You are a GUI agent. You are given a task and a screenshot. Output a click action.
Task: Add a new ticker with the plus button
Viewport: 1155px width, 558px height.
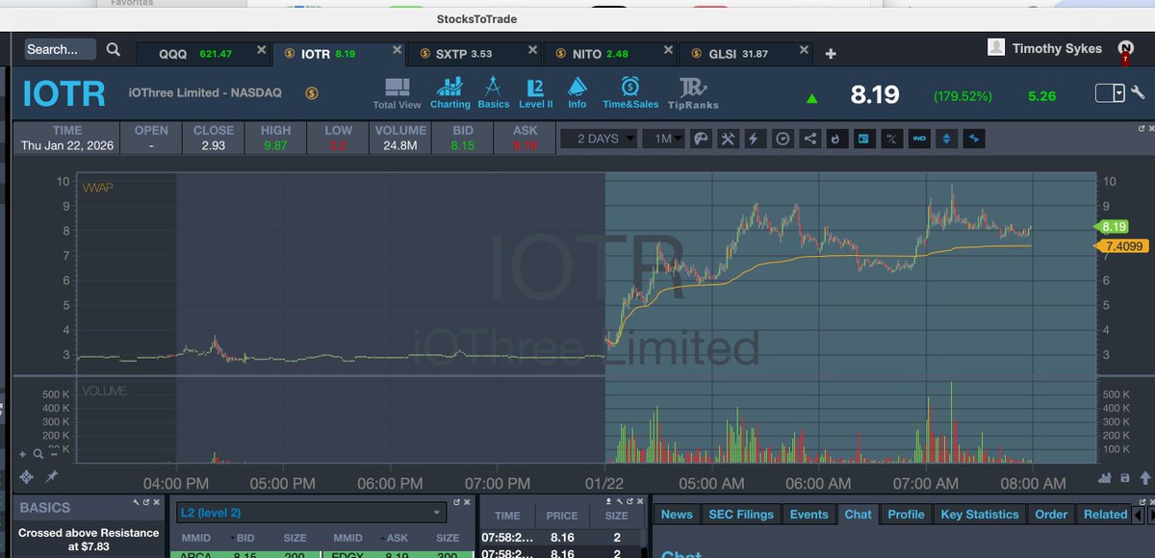[830, 55]
